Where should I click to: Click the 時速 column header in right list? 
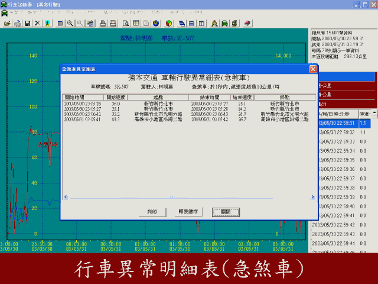(x=365, y=114)
